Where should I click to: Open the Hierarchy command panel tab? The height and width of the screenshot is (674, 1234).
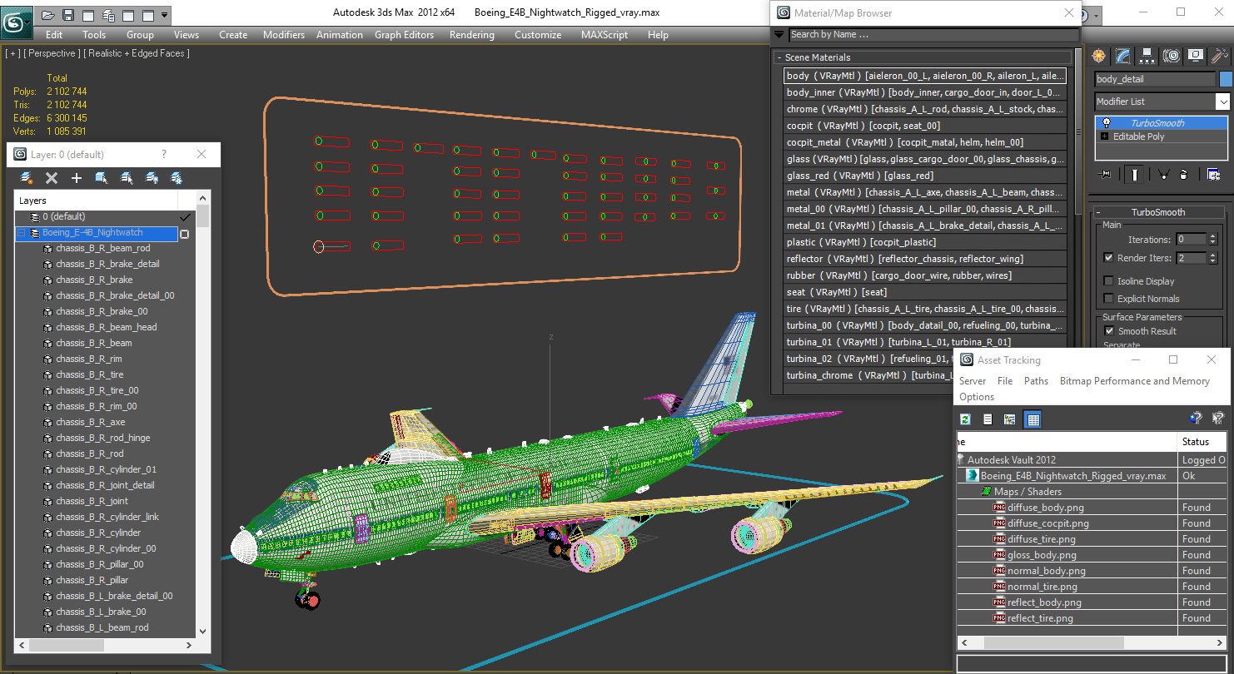pyautogui.click(x=1147, y=56)
